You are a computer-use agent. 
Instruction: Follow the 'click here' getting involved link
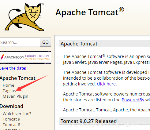tap(106, 84)
